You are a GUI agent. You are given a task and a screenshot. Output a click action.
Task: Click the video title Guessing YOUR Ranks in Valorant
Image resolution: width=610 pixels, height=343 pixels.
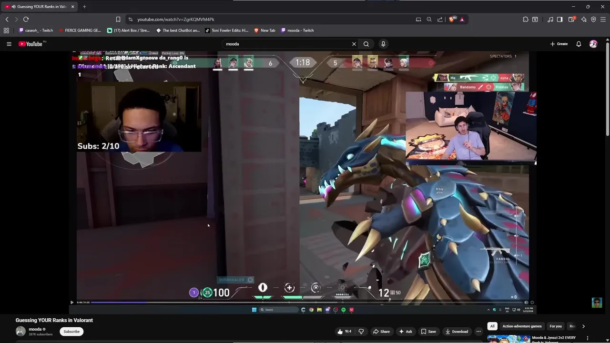[54, 320]
